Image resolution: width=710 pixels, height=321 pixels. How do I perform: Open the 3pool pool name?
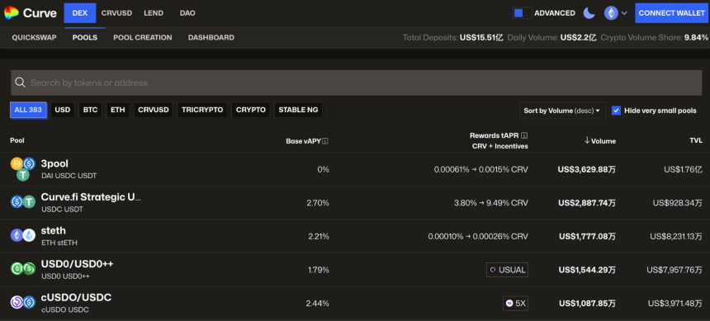click(54, 164)
